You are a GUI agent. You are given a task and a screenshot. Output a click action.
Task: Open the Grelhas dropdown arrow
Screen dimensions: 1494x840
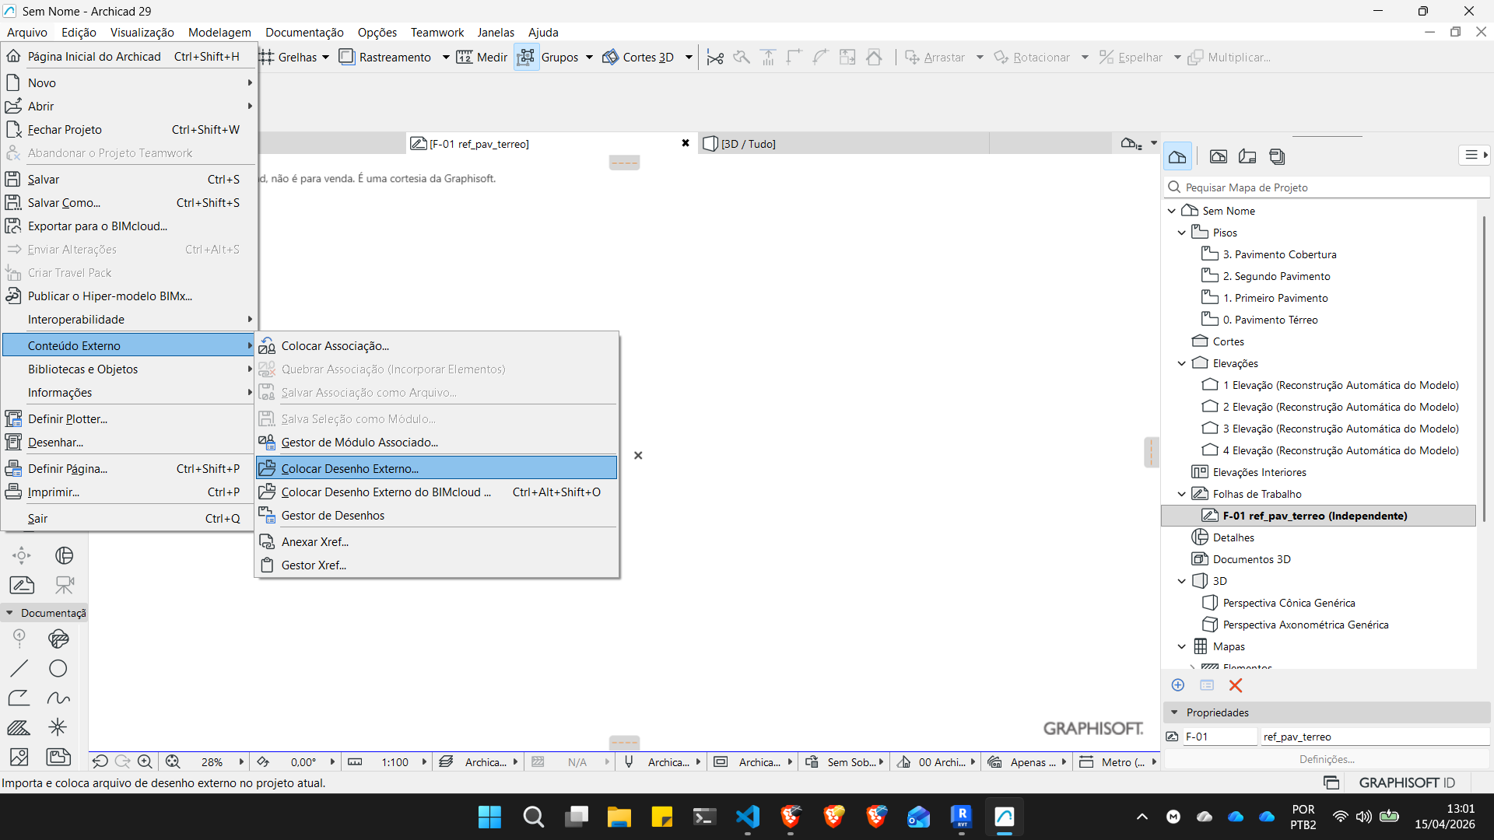tap(326, 57)
